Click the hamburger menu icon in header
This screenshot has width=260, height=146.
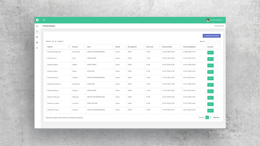point(44,20)
